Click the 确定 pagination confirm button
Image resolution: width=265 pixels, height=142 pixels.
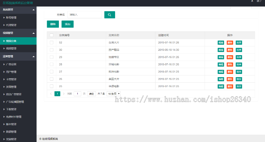[92, 94]
